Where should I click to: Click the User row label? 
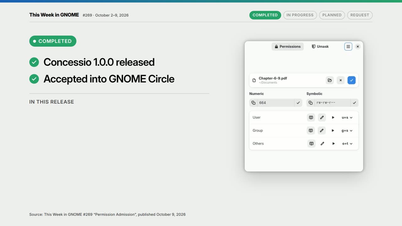tap(257, 117)
